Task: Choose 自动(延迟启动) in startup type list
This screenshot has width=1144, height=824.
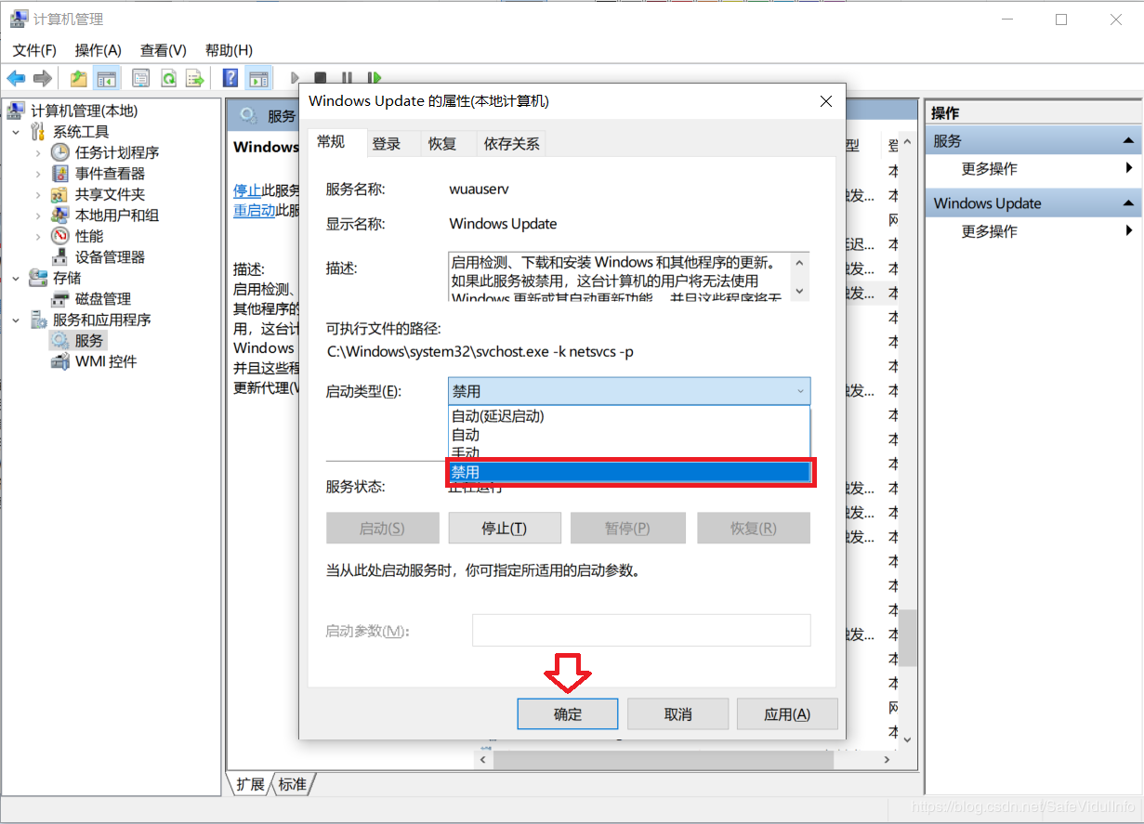Action: tap(629, 416)
